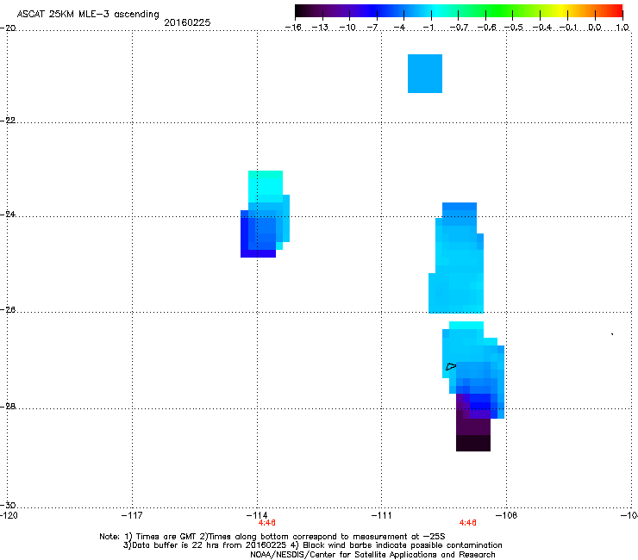Image resolution: width=638 pixels, height=560 pixels.
Task: Click the -0.5 color scale label
Action: click(514, 28)
